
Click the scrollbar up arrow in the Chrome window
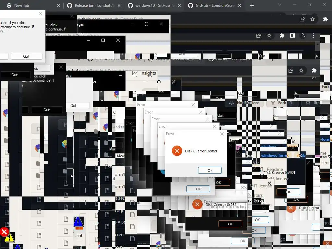click(x=317, y=44)
